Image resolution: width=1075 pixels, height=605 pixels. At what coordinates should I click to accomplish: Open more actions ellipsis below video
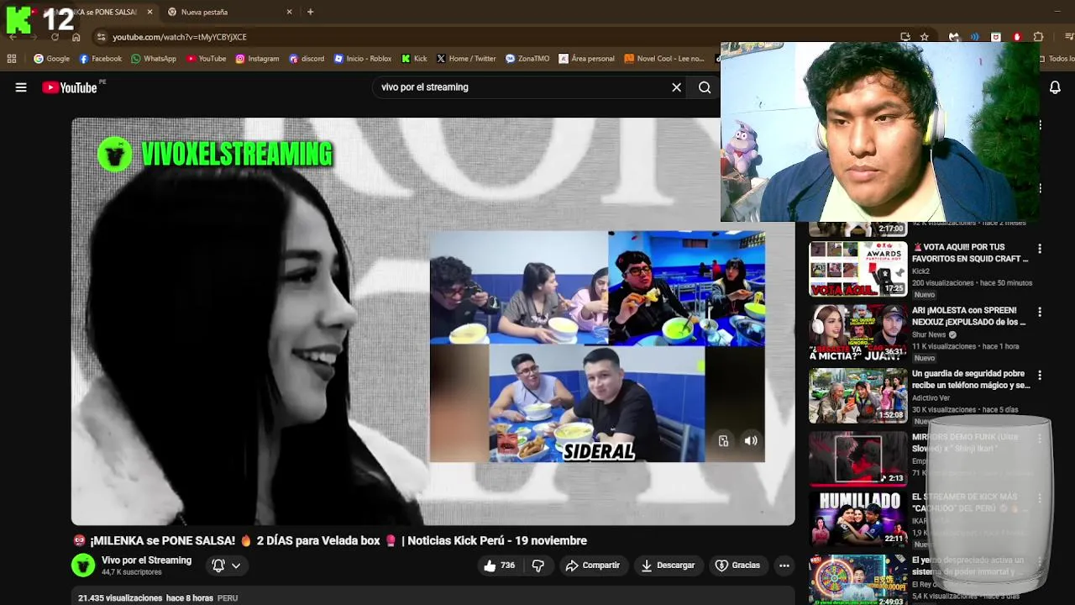coord(784,566)
